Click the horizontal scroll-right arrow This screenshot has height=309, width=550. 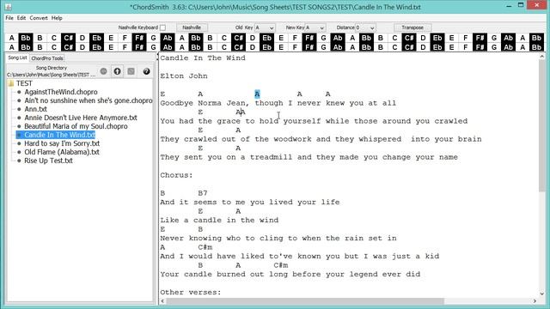[x=535, y=301]
